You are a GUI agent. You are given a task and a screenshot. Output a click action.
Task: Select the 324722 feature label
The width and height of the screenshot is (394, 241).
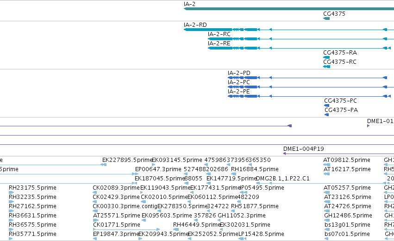click(218, 206)
